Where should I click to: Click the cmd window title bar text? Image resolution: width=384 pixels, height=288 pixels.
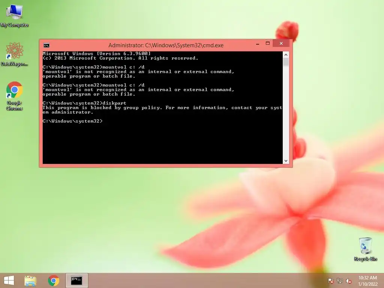point(166,45)
